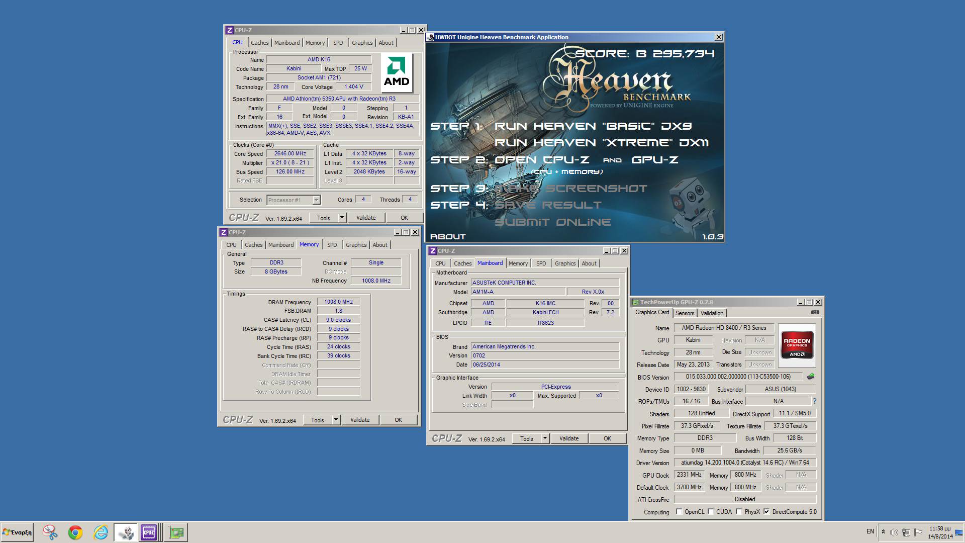
Task: Open SPD tab in the top CPU-Z window
Action: click(338, 43)
